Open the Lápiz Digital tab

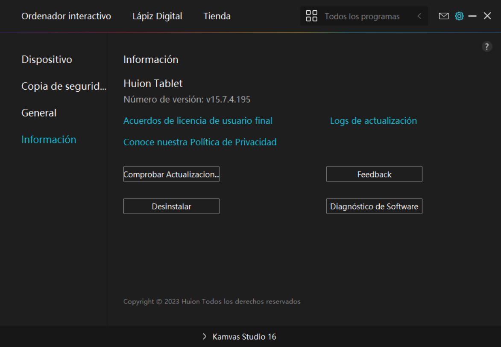(157, 16)
